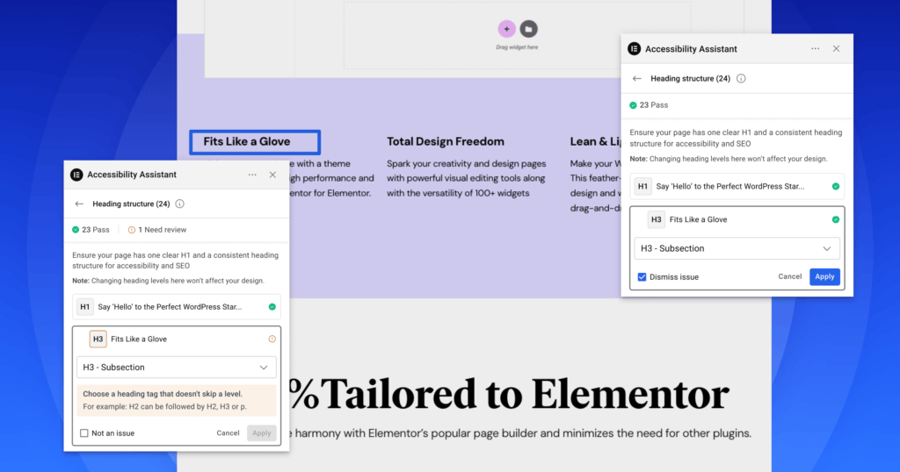This screenshot has width=900, height=472.
Task: Open three-dot menu in left Accessibility Assistant panel
Action: coord(252,175)
